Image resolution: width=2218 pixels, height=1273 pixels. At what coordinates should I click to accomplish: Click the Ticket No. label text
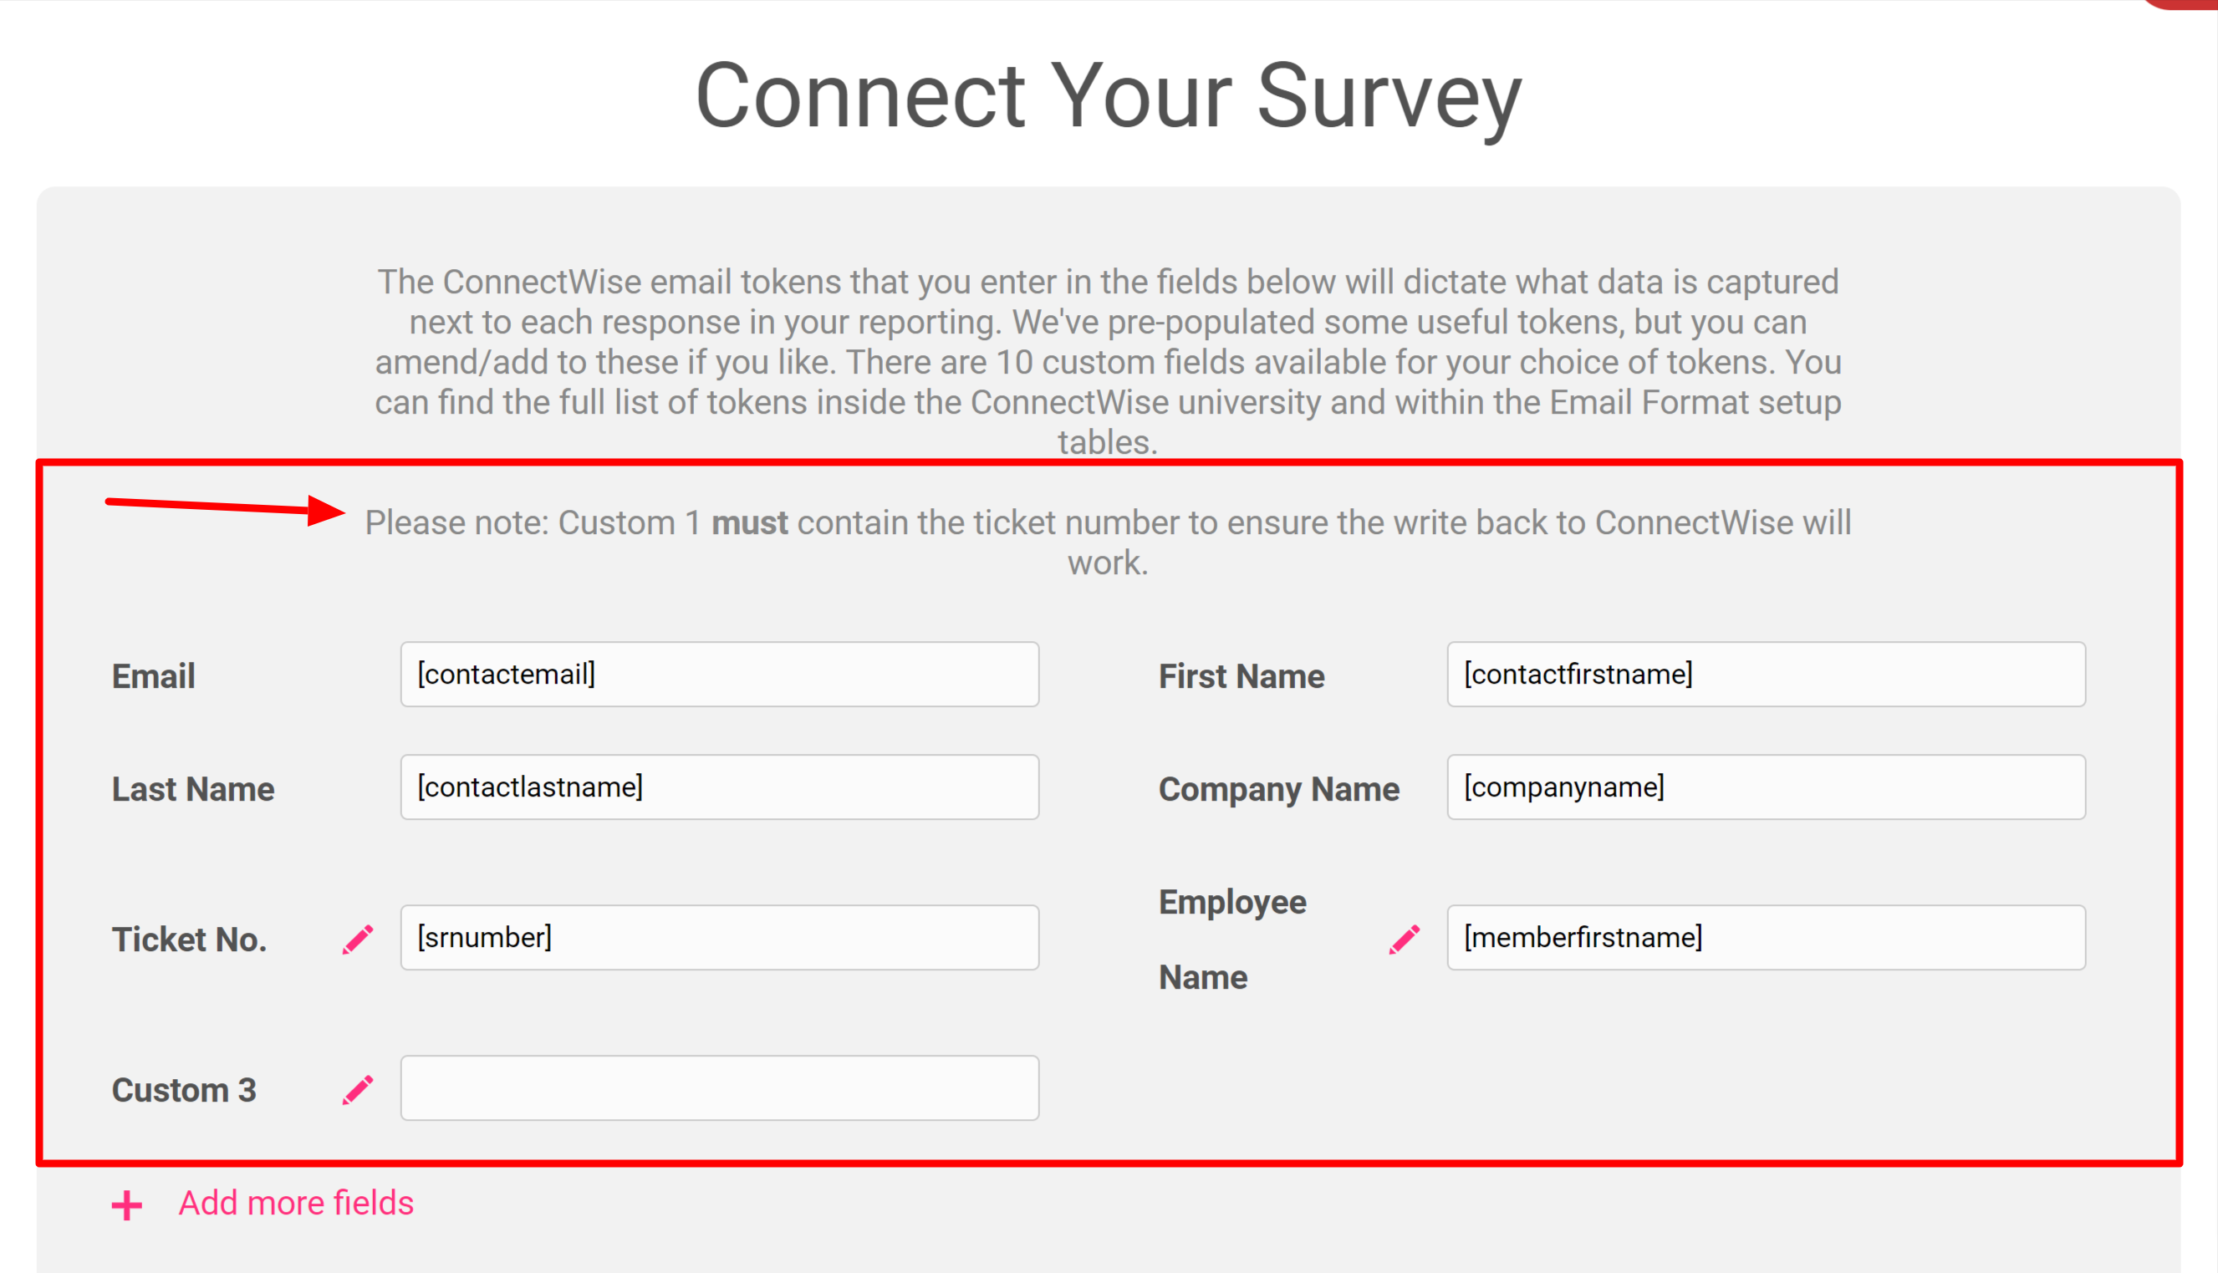click(x=189, y=939)
